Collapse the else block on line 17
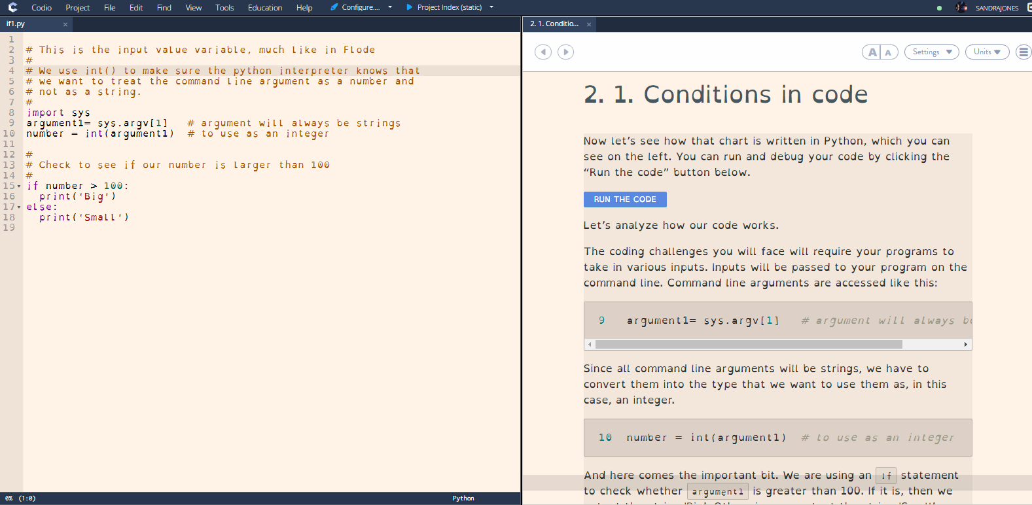This screenshot has height=505, width=1032. click(19, 207)
